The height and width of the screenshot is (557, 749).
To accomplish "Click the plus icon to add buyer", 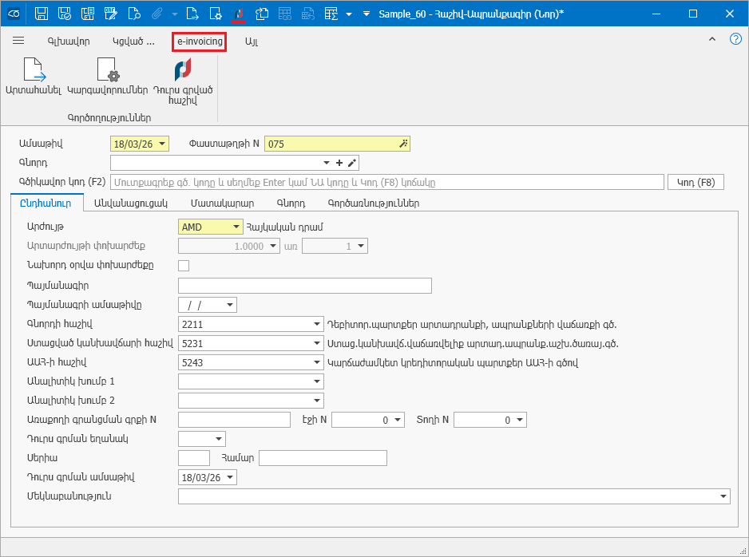I will (x=339, y=163).
